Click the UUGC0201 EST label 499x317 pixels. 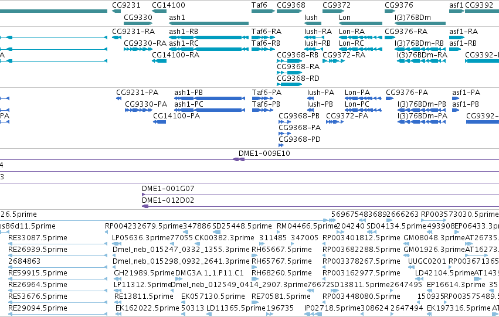coord(427,261)
